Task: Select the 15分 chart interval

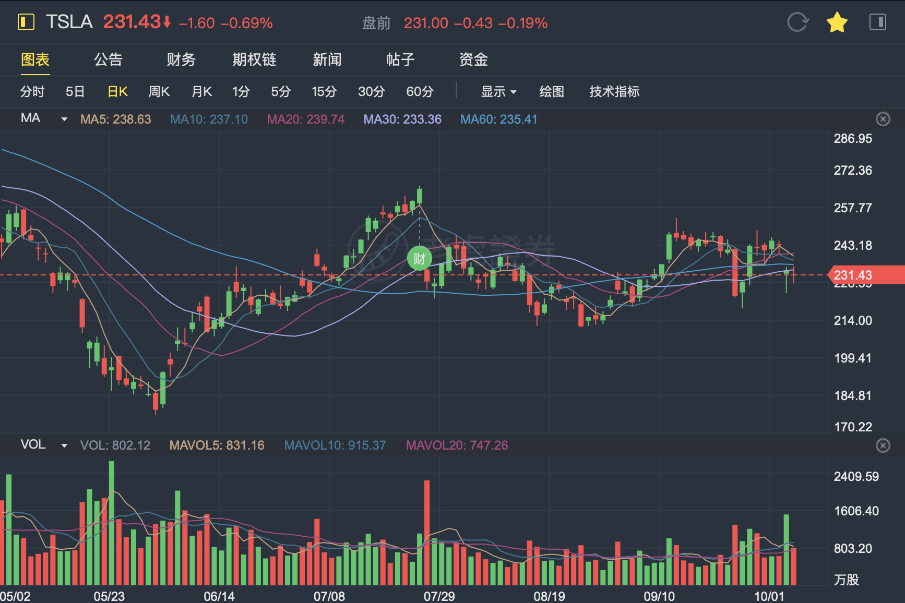Action: pyautogui.click(x=324, y=92)
